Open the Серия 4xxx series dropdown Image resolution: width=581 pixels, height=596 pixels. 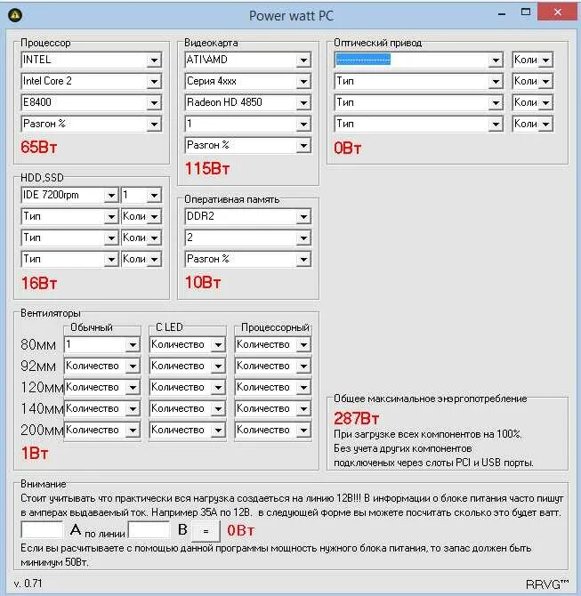248,81
